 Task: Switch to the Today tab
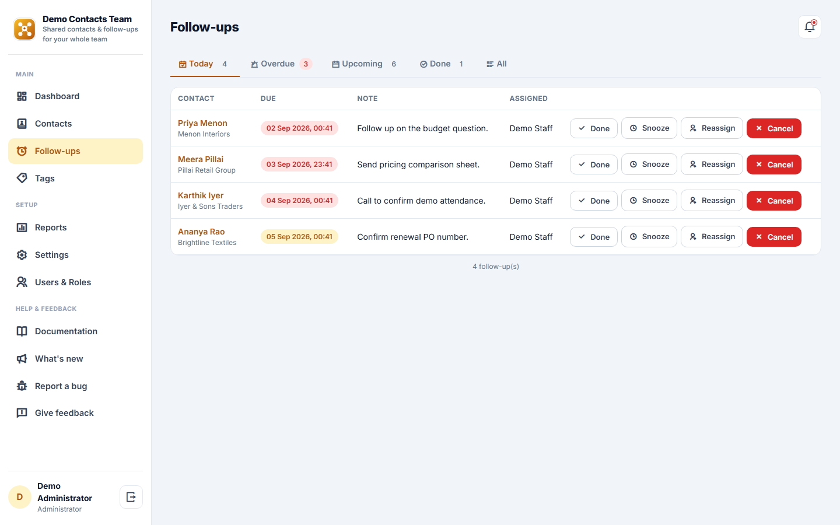pyautogui.click(x=205, y=64)
